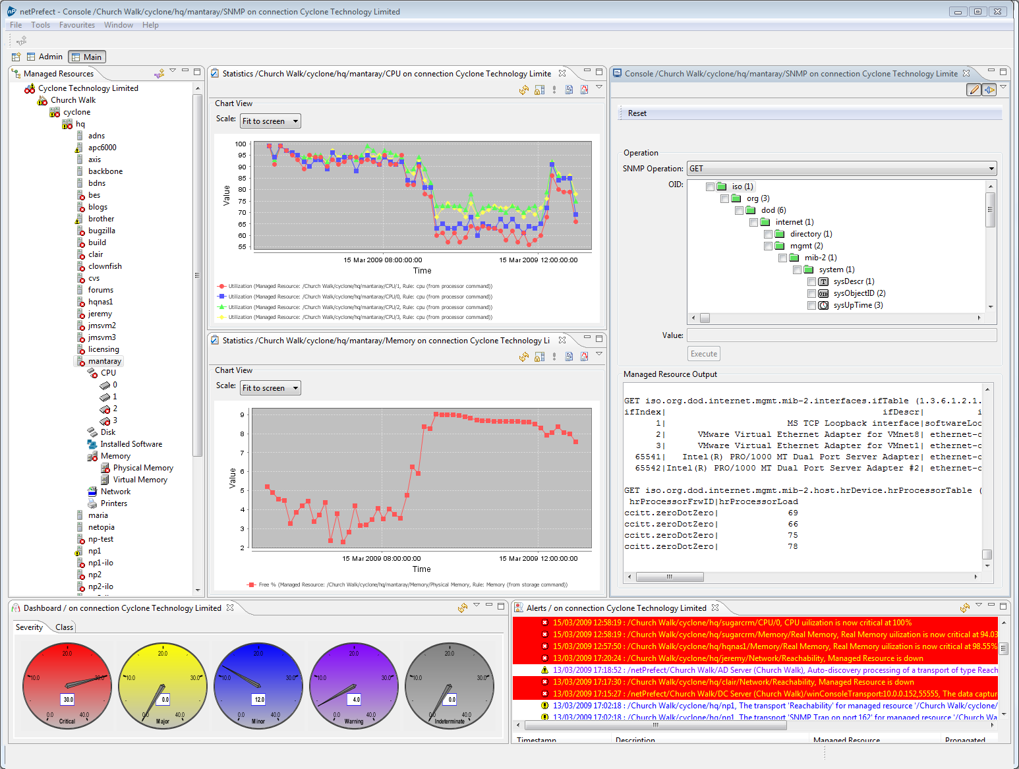Switch to the Main perspective button
Screen dimensions: 1019x769
tap(87, 57)
